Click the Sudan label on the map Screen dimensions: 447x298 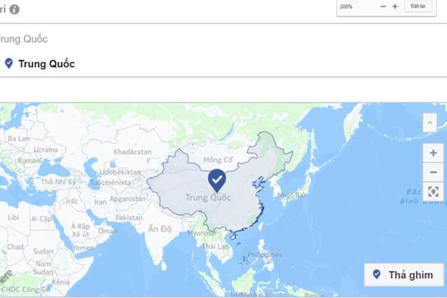coord(43,252)
